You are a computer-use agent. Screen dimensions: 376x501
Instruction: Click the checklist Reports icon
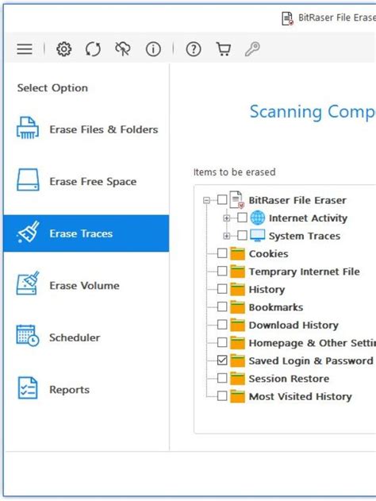tap(28, 388)
